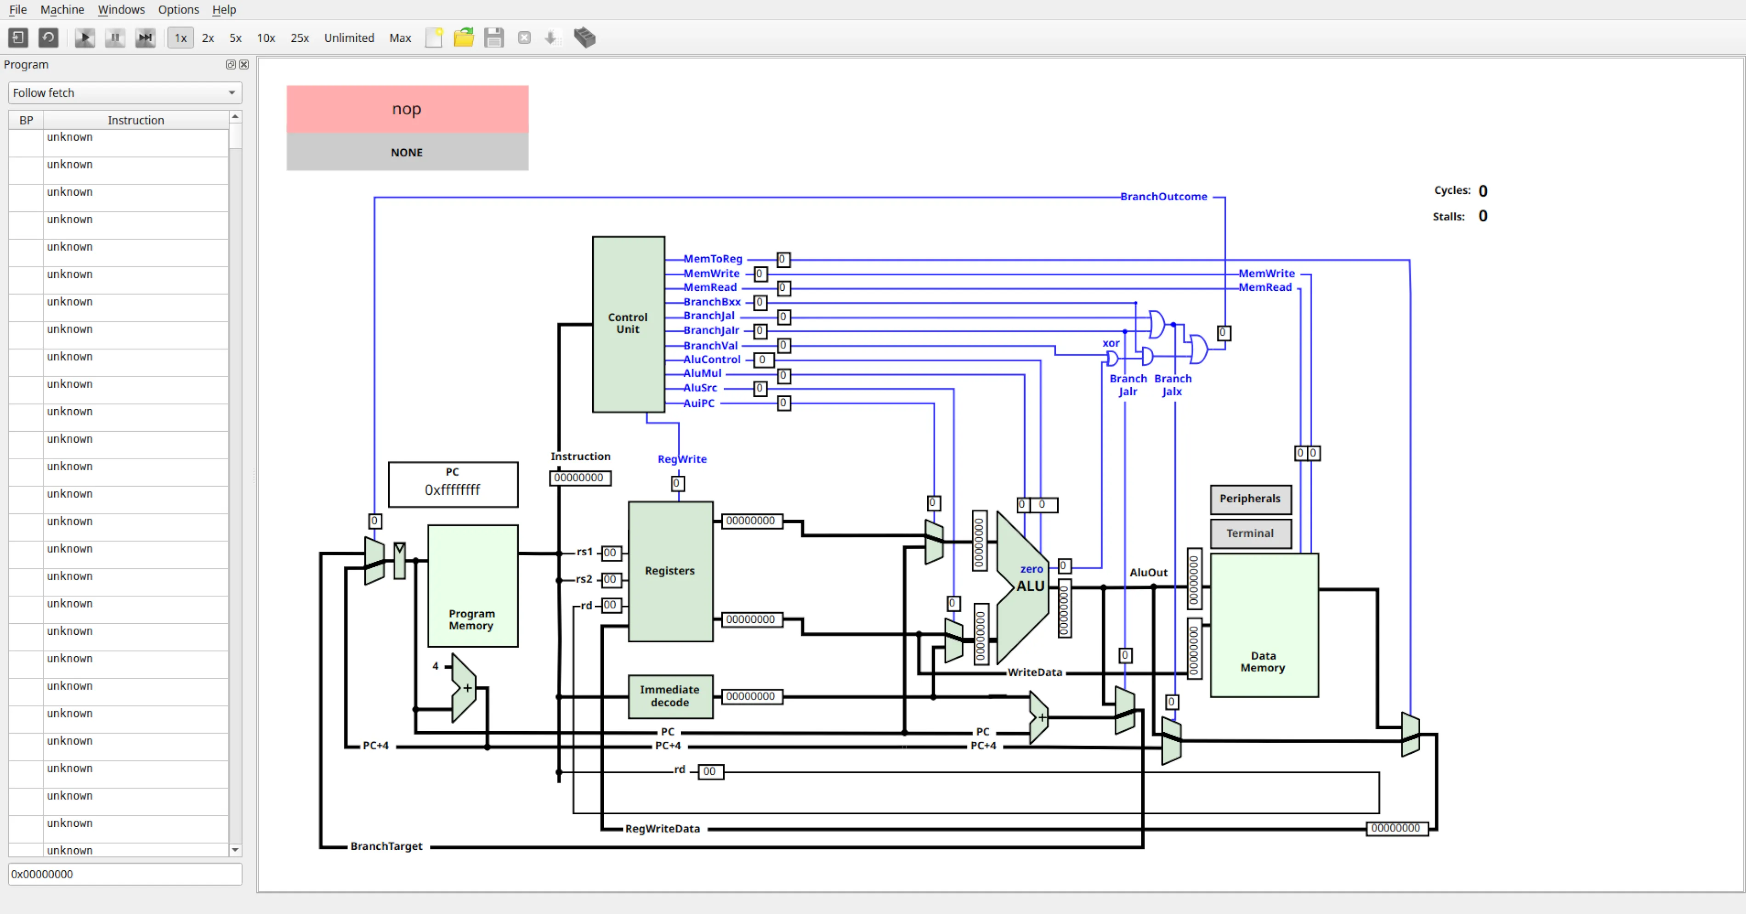This screenshot has width=1746, height=914.
Task: Click the Program Memory block
Action: pos(472,586)
